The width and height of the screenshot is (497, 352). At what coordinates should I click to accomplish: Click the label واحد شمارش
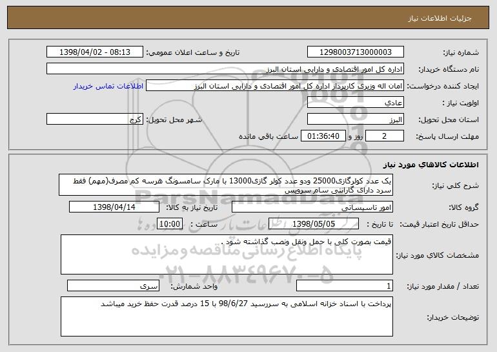[194, 286]
